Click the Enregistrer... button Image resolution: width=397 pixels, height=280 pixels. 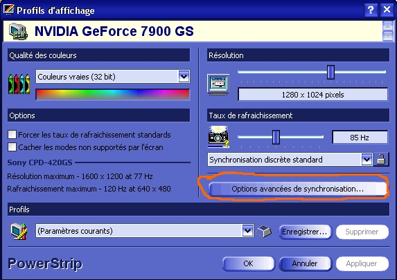[305, 232]
